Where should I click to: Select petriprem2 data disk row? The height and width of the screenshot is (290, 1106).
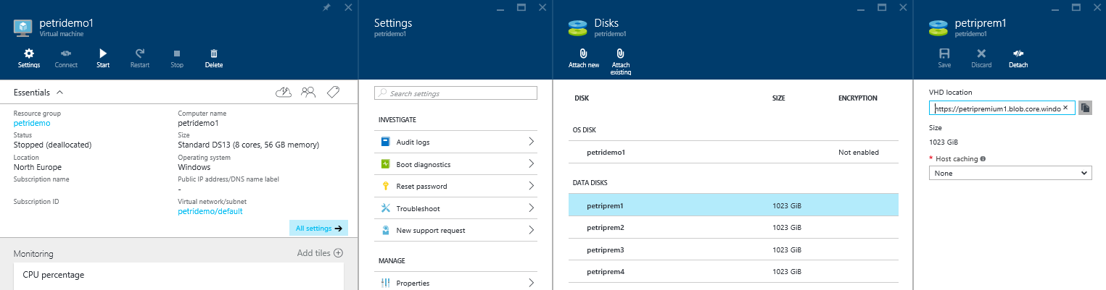tap(733, 227)
